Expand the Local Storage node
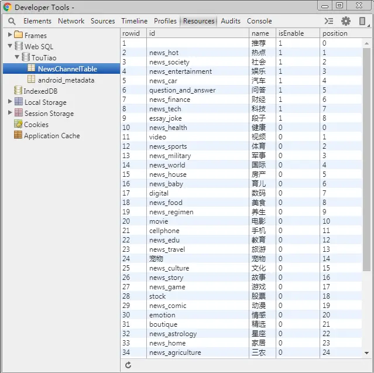This screenshot has width=374, height=373. tap(10, 101)
